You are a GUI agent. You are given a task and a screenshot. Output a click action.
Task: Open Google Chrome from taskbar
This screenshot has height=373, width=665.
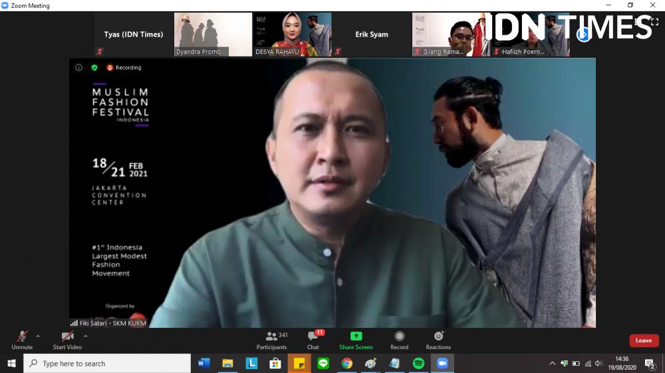tap(347, 363)
